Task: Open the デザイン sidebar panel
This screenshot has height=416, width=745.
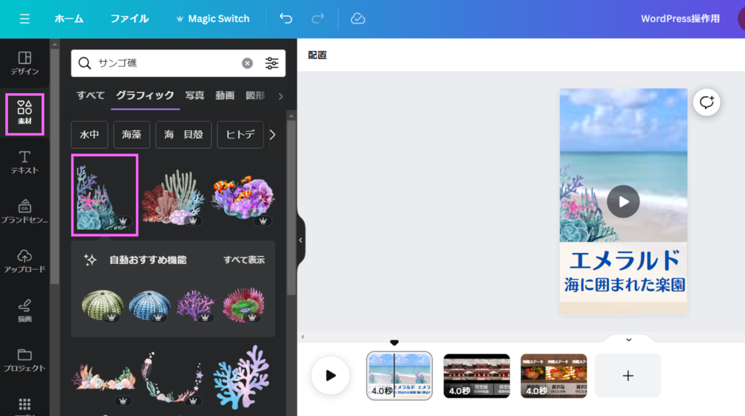Action: (25, 63)
